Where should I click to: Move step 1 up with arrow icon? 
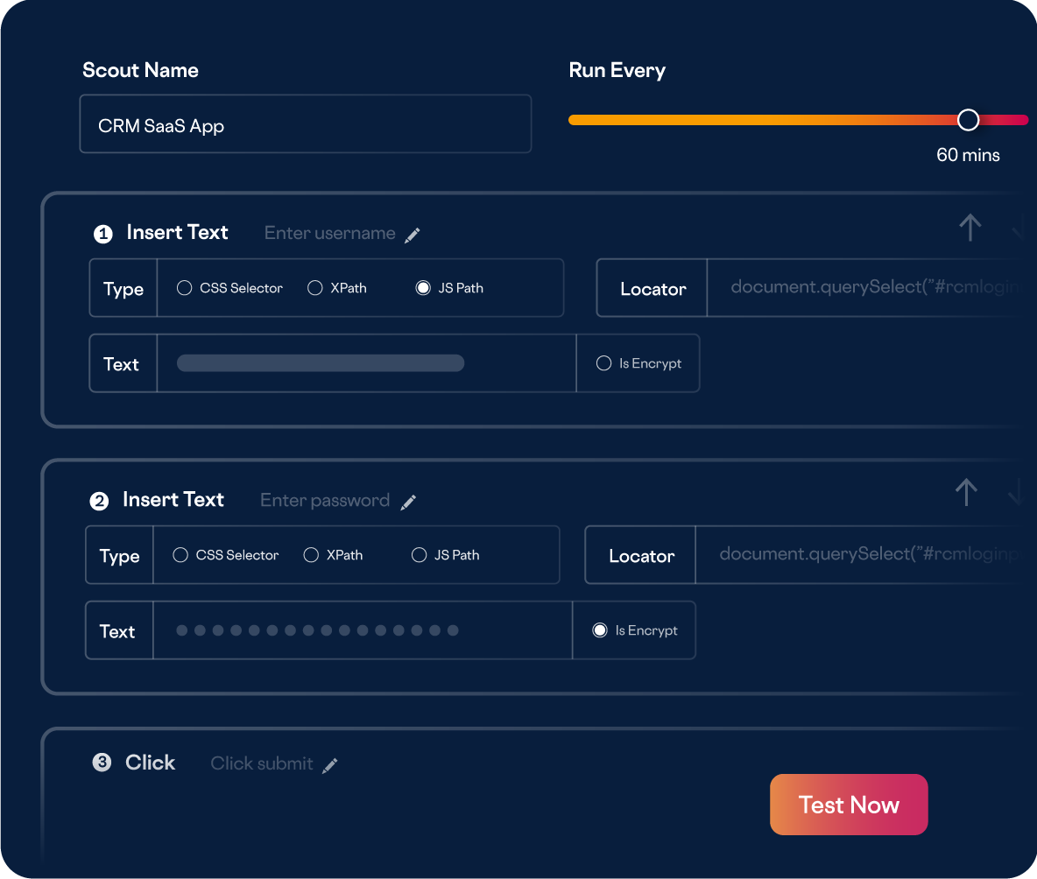pos(970,228)
